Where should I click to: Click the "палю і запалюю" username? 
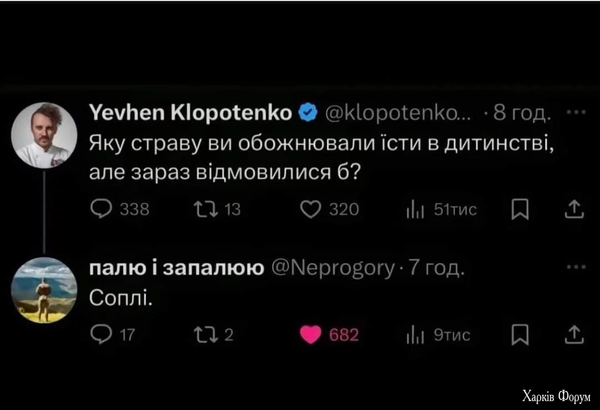click(177, 269)
